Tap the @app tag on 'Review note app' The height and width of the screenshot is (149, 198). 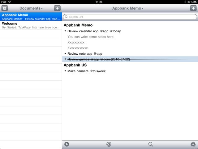tap(98, 54)
